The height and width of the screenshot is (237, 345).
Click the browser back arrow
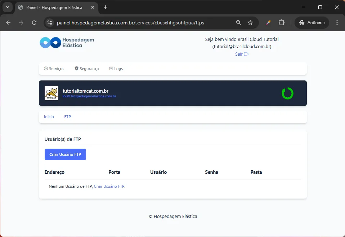[8, 23]
